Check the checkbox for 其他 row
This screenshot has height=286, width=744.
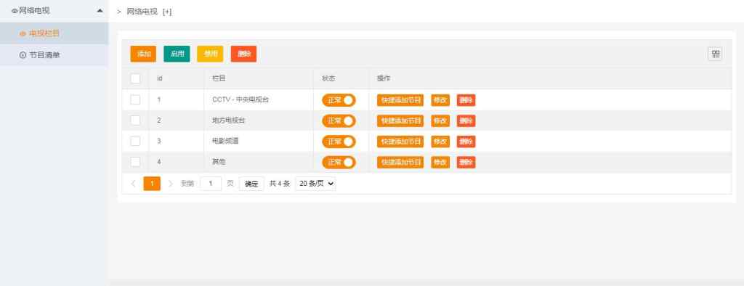[x=135, y=162]
